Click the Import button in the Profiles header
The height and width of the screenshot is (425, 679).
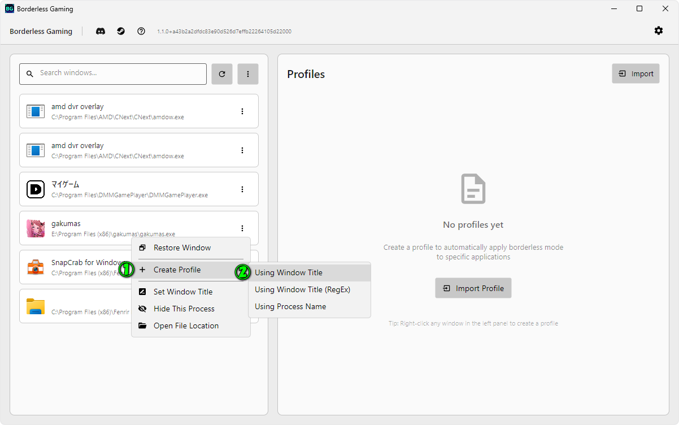[636, 73]
